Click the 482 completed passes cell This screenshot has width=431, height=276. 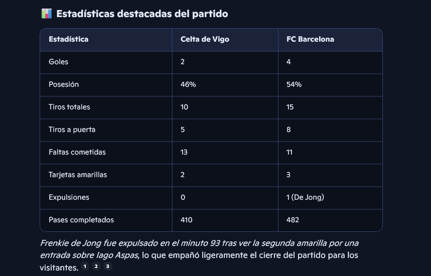(293, 220)
